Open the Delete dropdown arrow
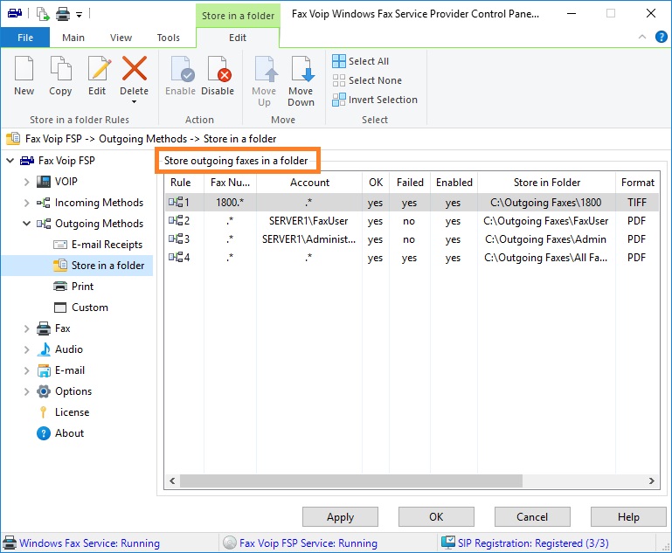This screenshot has height=553, width=672. tap(135, 102)
